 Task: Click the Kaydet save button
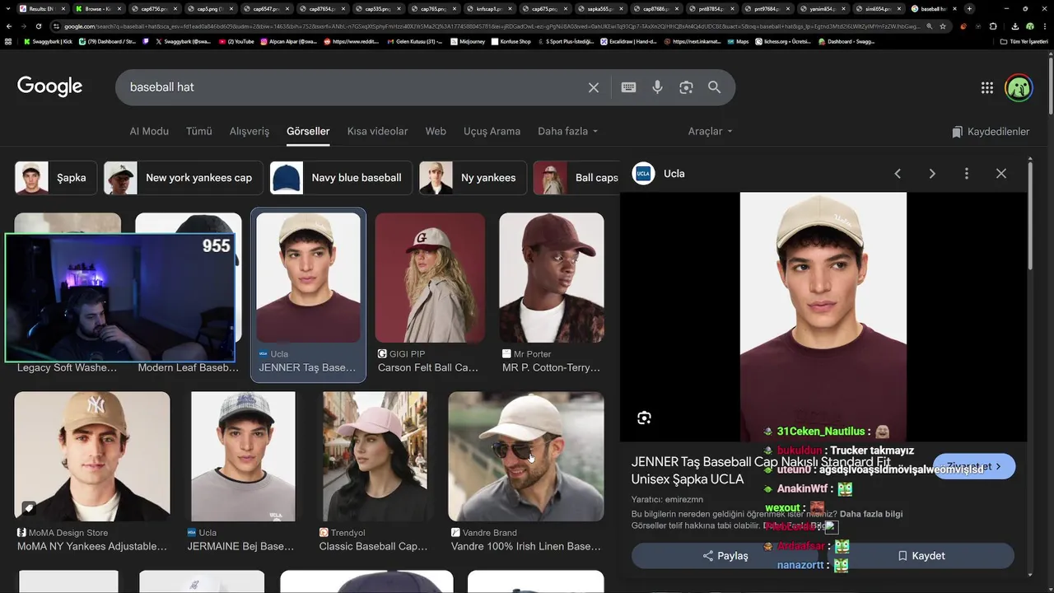tap(921, 556)
